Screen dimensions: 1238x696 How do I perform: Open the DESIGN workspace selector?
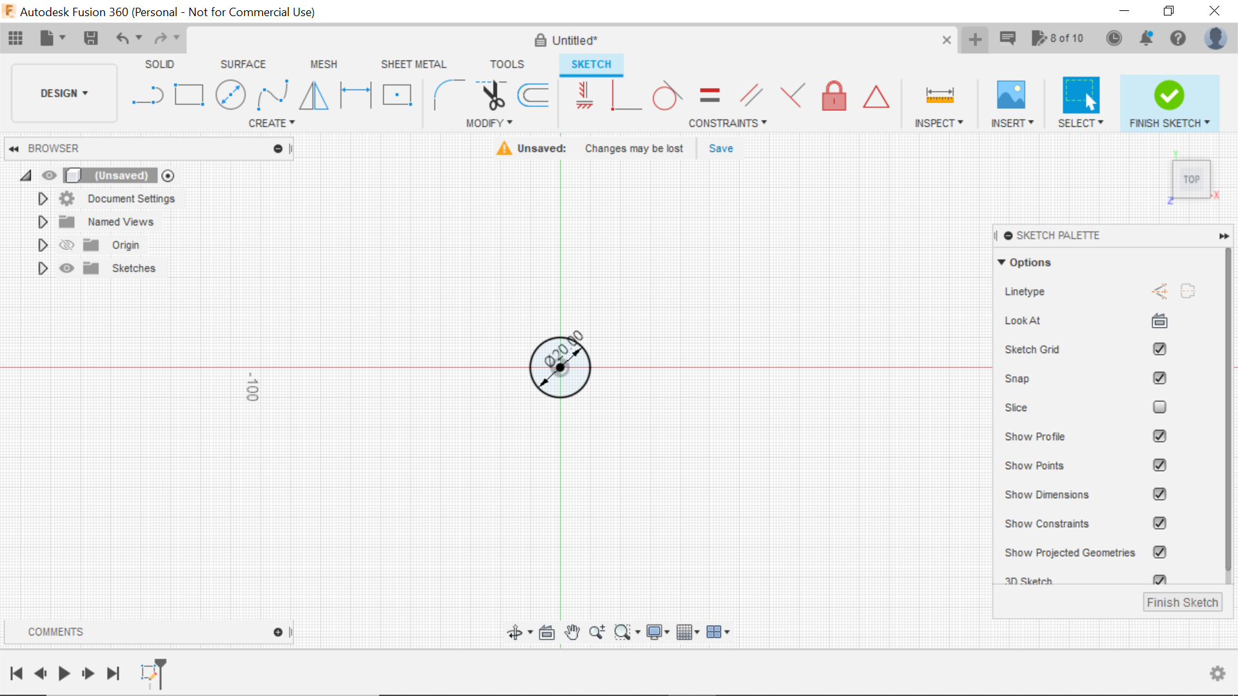pyautogui.click(x=63, y=93)
